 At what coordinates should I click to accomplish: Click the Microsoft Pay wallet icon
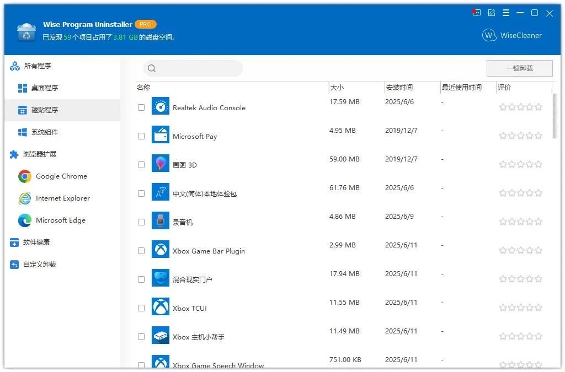161,134
